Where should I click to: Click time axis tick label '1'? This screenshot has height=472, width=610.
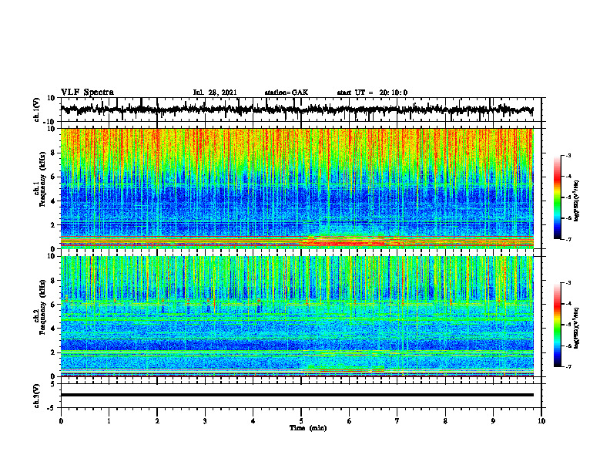[109, 421]
